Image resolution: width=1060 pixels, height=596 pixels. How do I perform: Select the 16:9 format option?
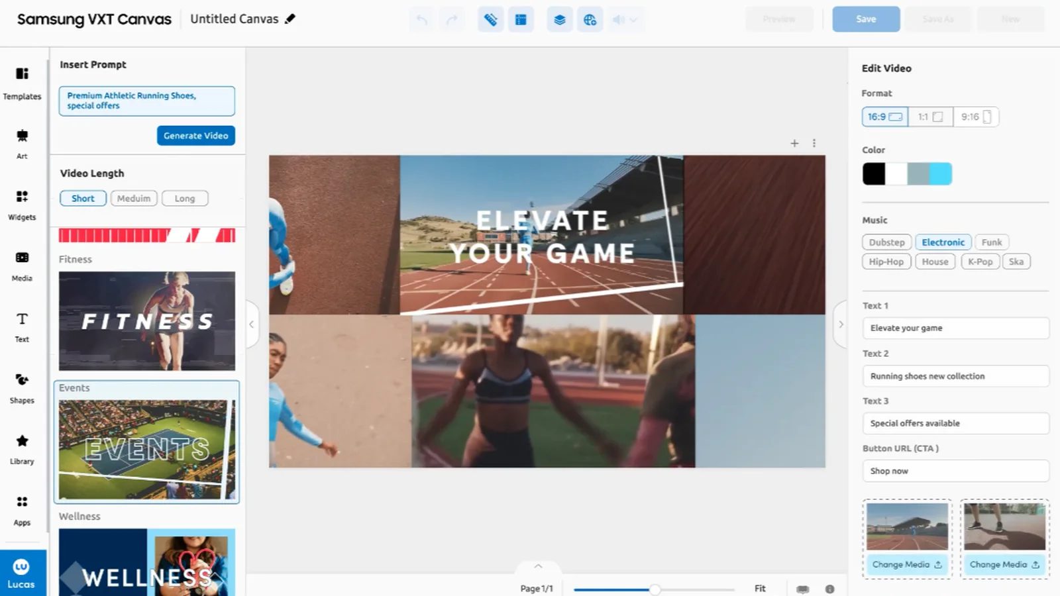pyautogui.click(x=885, y=117)
